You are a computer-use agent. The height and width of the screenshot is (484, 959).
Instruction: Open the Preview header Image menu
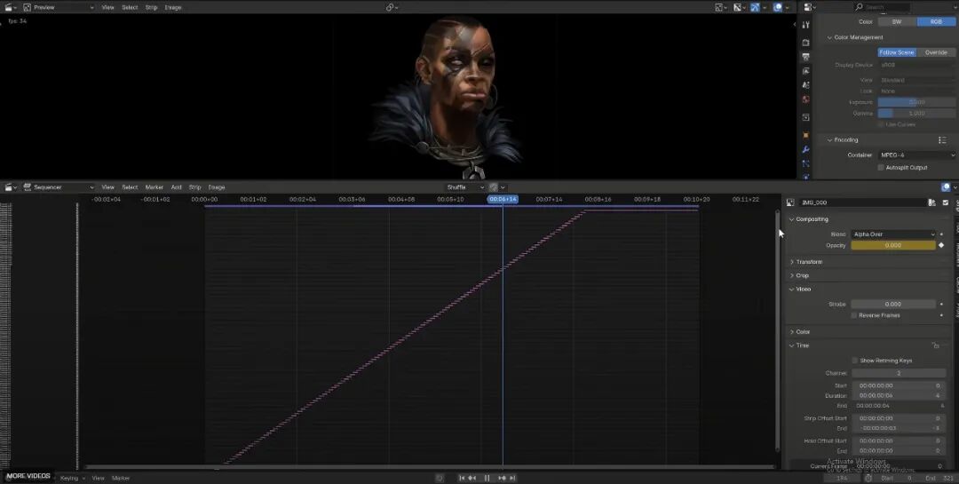[173, 7]
